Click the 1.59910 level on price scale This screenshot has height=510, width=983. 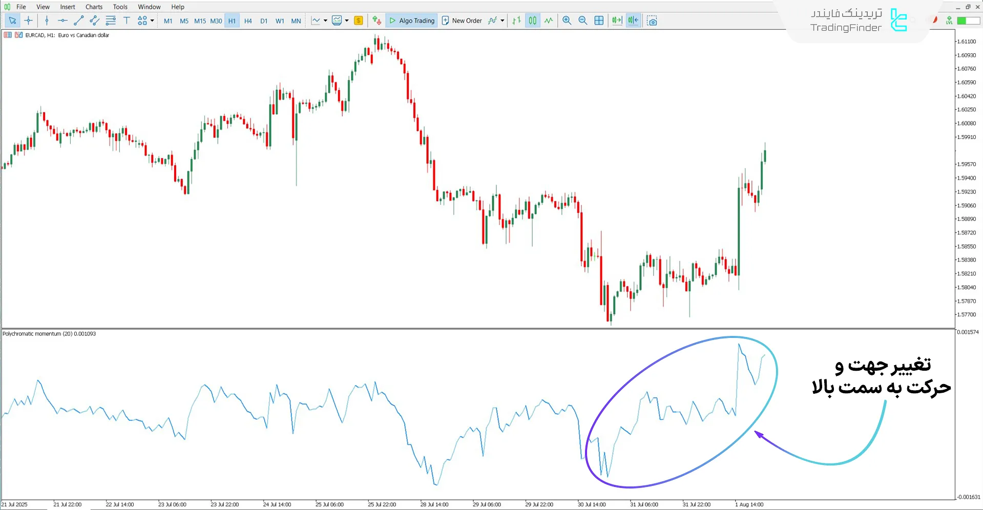tap(966, 137)
